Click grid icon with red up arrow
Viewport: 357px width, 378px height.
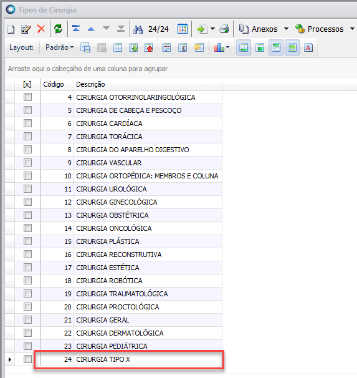(x=148, y=47)
